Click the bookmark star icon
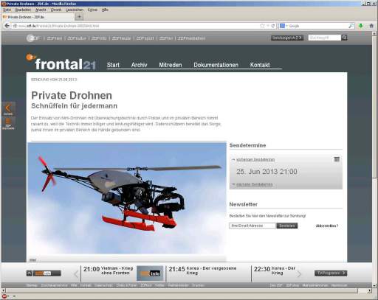 coord(262,26)
